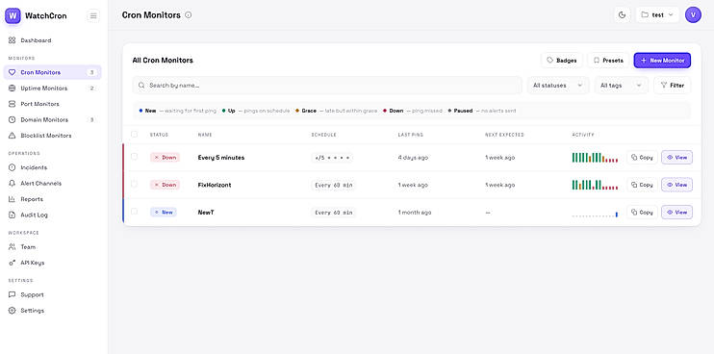Click the */5 * * * * schedule cell
714x354 pixels.
click(x=332, y=158)
